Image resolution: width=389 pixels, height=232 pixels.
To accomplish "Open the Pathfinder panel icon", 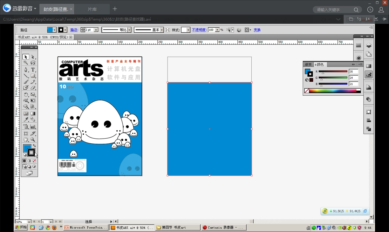I will pyautogui.click(x=369, y=129).
